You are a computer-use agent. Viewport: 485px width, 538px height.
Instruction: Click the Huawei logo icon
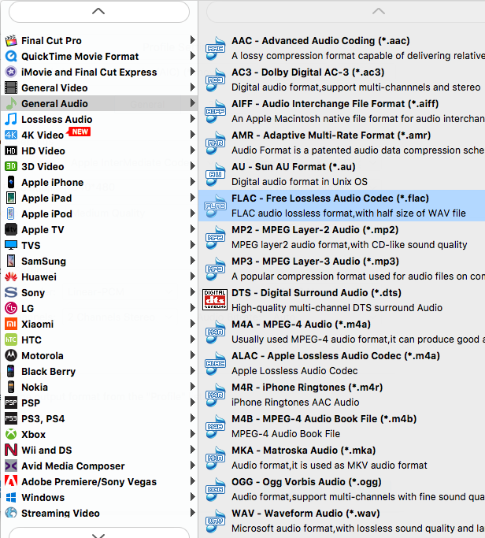point(11,277)
